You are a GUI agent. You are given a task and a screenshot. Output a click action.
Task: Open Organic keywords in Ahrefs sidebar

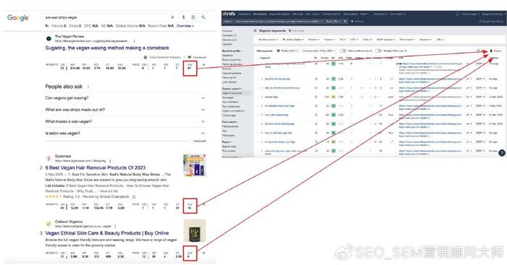[232, 93]
